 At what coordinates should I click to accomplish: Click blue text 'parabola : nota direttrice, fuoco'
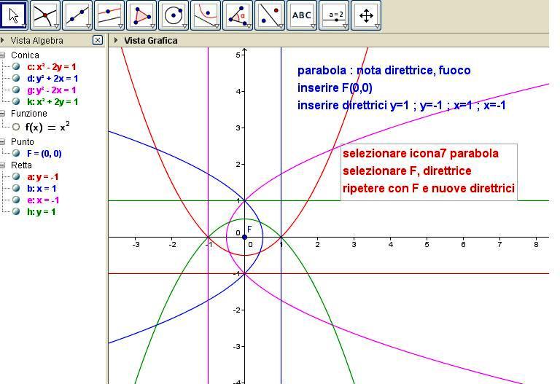pos(384,70)
